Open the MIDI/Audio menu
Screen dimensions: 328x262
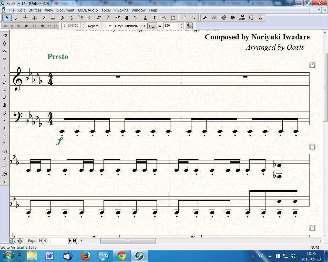click(x=88, y=10)
